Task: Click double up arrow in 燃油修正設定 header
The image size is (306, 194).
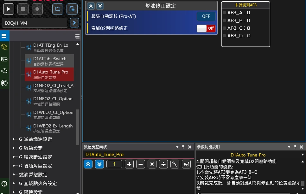Action: 91,6
